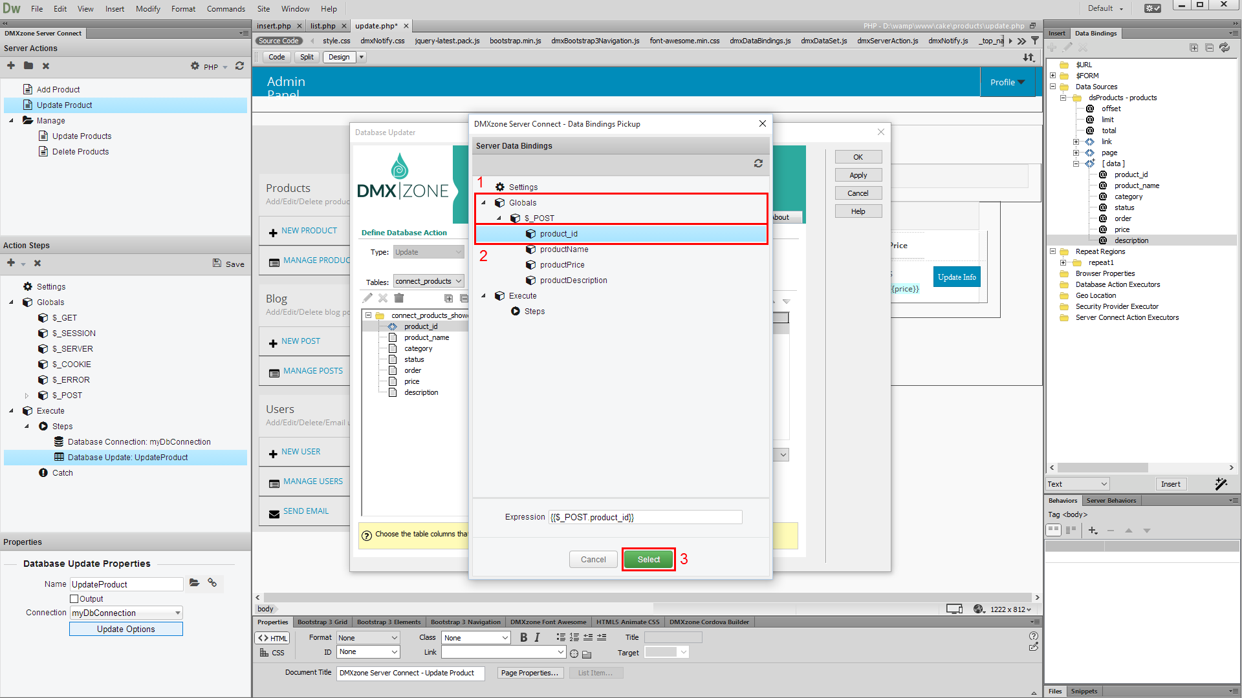Toggle CSS properties mode

pyautogui.click(x=272, y=653)
